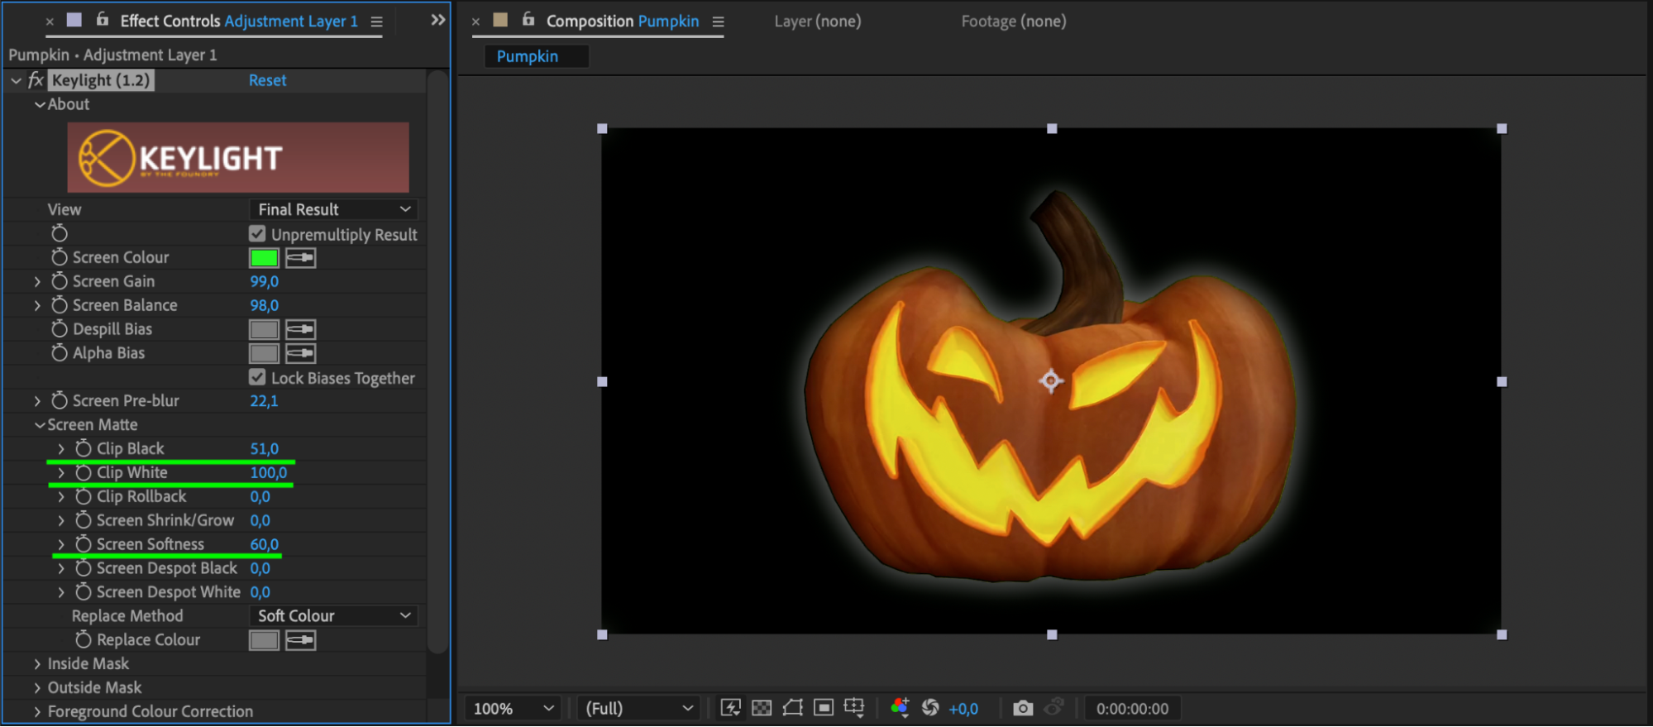
Task: Reset the Keylight effect
Action: click(267, 80)
